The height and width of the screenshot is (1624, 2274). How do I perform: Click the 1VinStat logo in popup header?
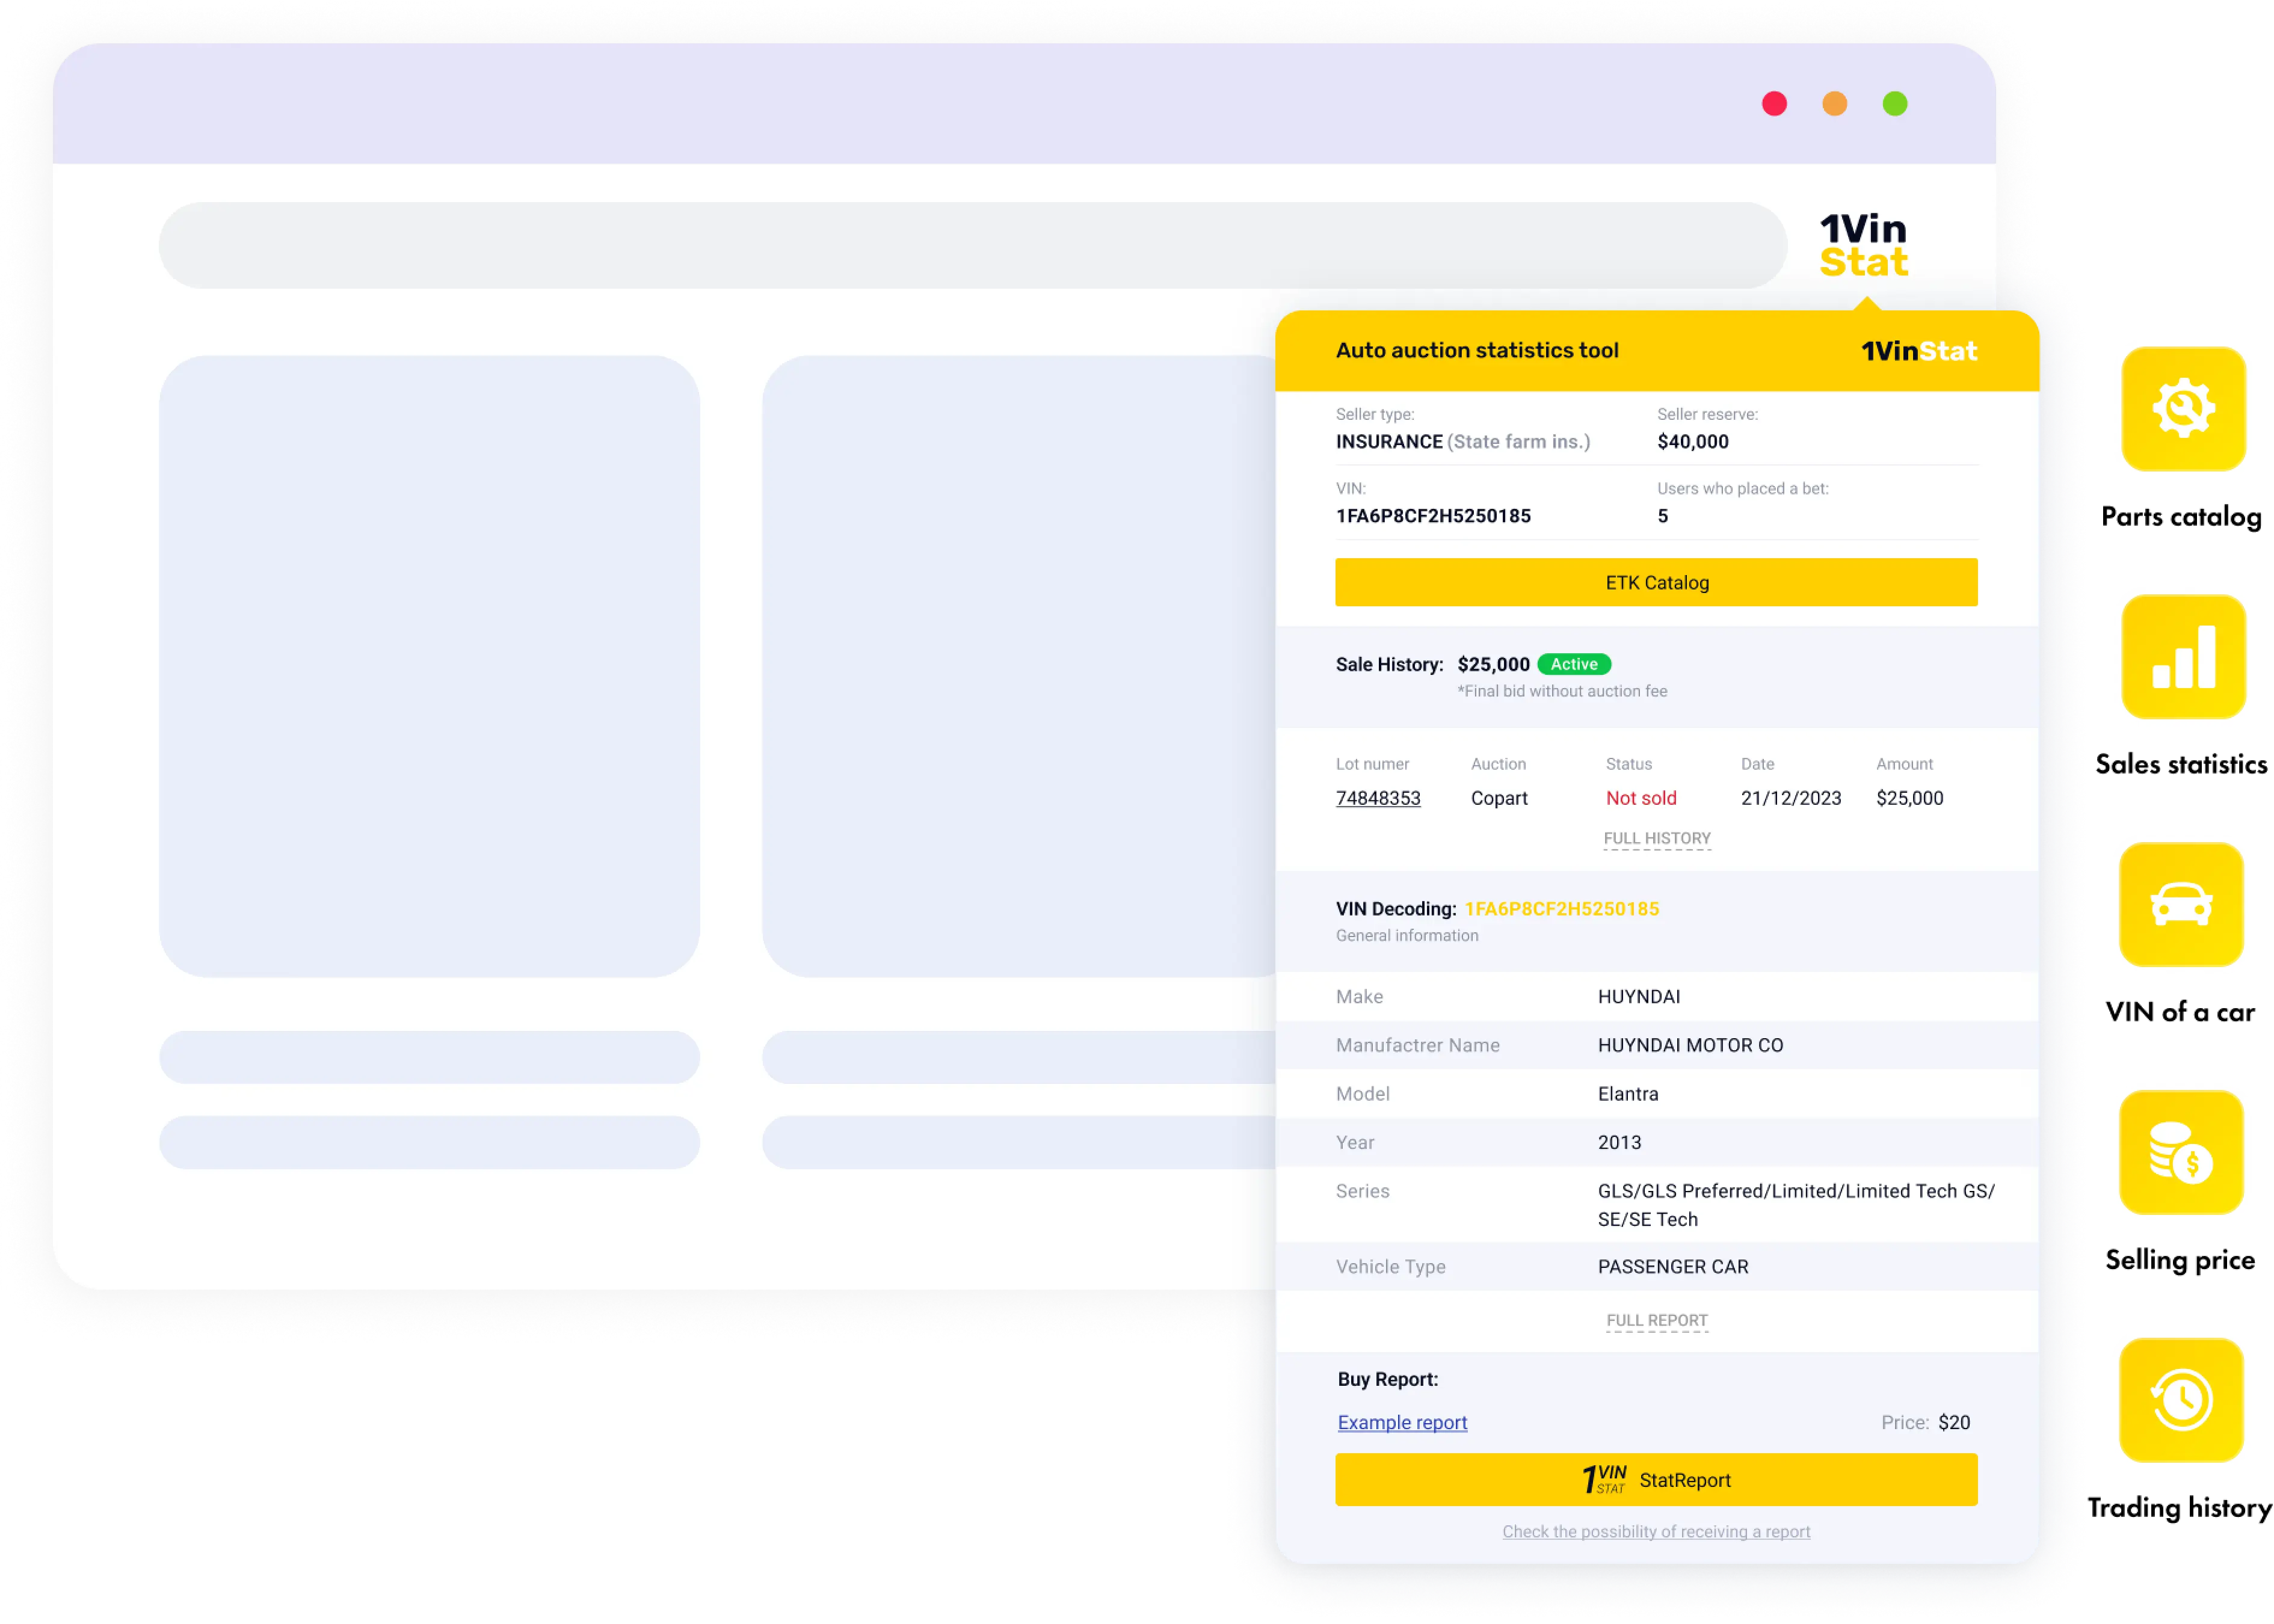pyautogui.click(x=1918, y=351)
